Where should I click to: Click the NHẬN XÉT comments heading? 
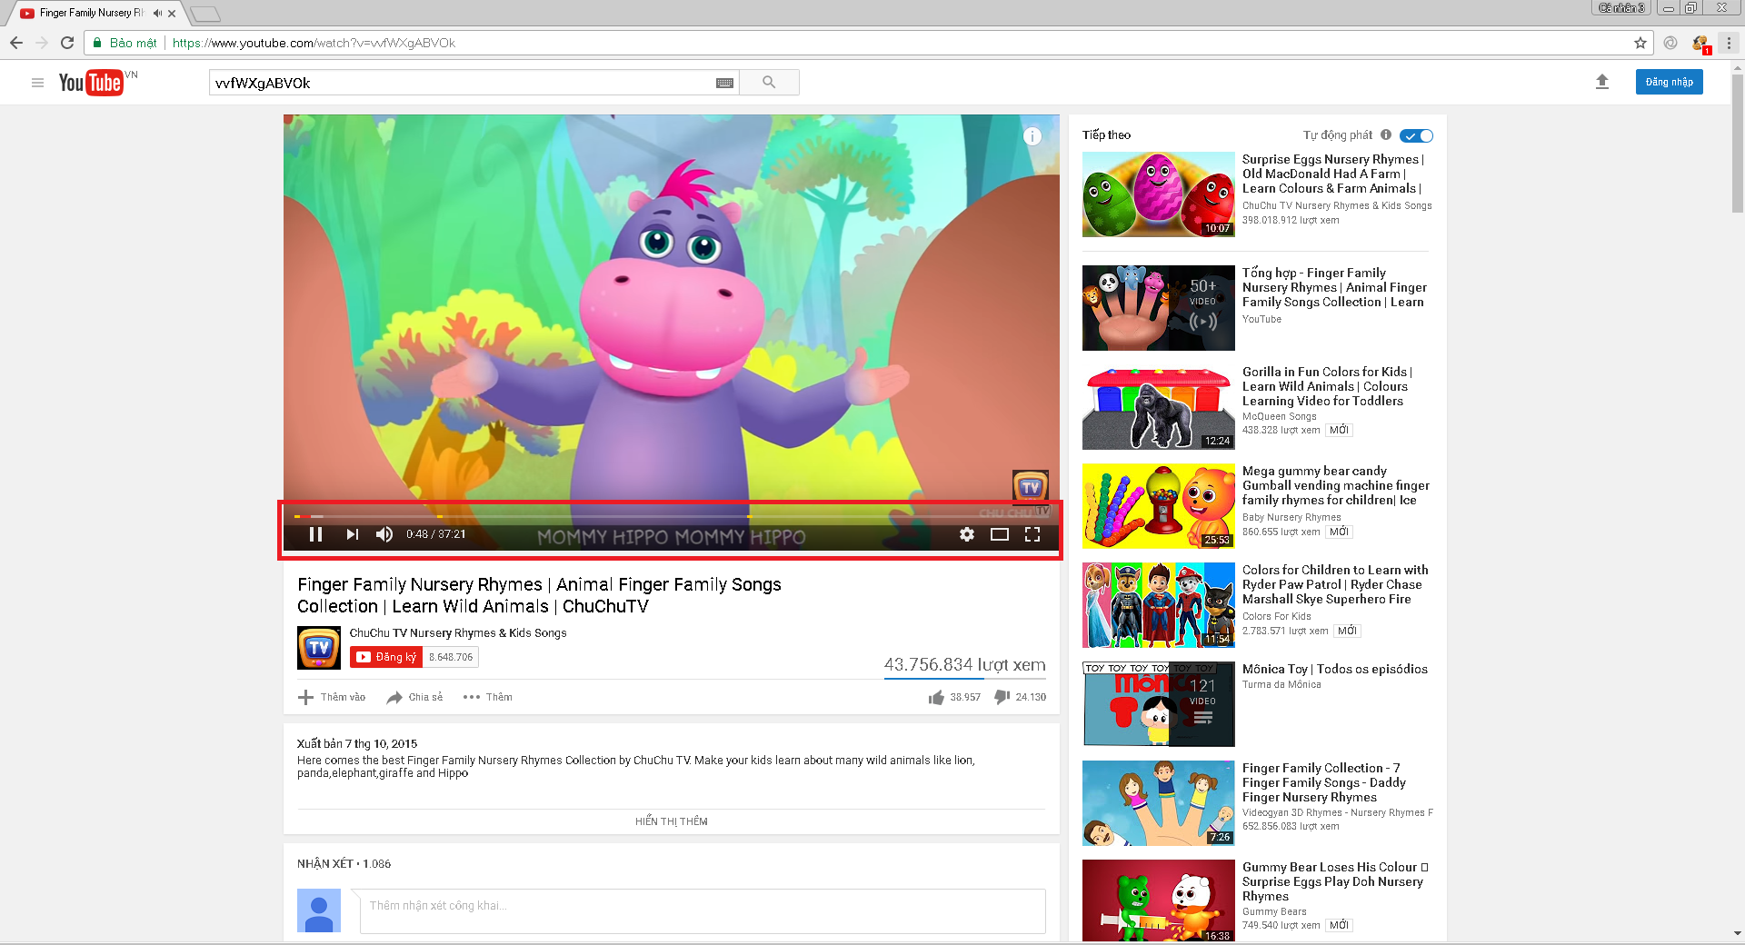coord(344,864)
